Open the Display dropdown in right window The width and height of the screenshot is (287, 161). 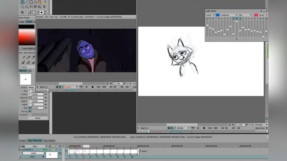261,125
